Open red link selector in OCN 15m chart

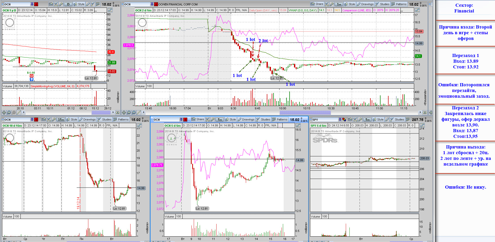tap(36, 119)
